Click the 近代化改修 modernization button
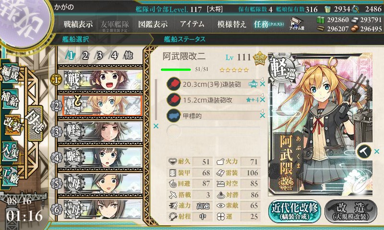 pos(295,211)
